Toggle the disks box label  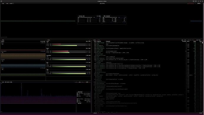(x=48, y=40)
